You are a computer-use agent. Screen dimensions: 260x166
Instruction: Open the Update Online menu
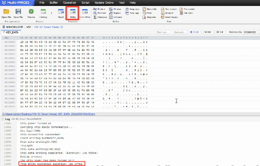(x=104, y=3)
